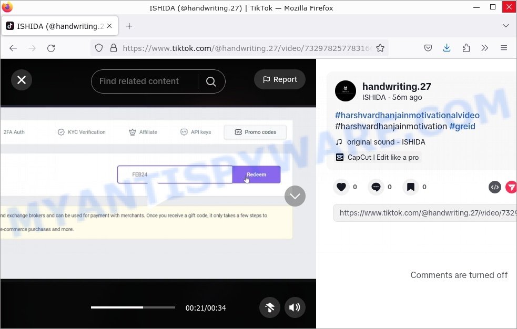517x329 pixels.
Task: Click the Firefox logo in title bar
Action: point(7,7)
